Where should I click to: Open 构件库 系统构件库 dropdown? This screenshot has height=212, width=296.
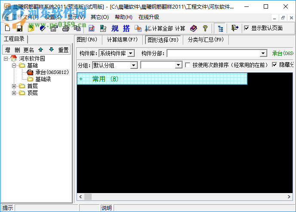tap(131, 53)
